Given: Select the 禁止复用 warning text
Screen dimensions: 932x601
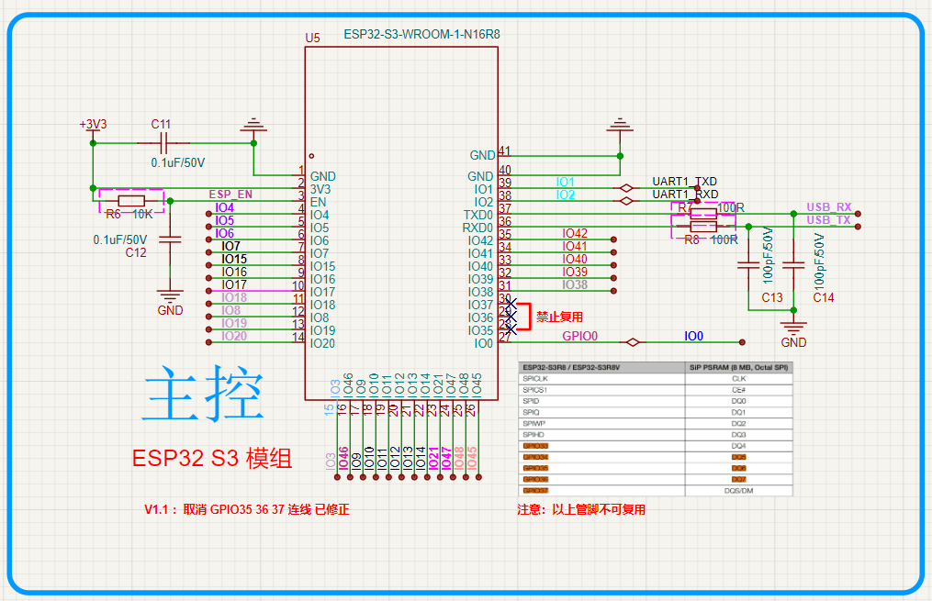Looking at the screenshot, I should pos(559,317).
